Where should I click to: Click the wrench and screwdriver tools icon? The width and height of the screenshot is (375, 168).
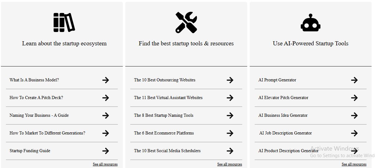tap(186, 23)
